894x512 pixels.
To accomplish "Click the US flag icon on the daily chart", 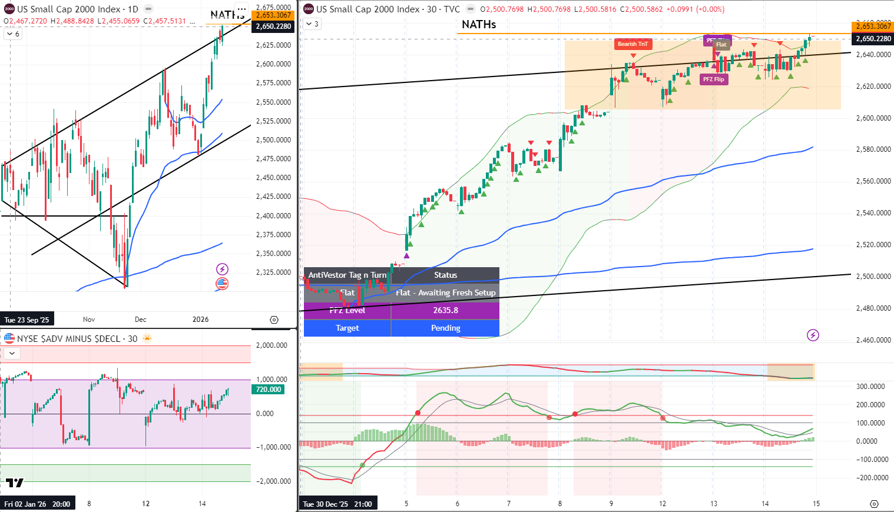I will tap(221, 283).
